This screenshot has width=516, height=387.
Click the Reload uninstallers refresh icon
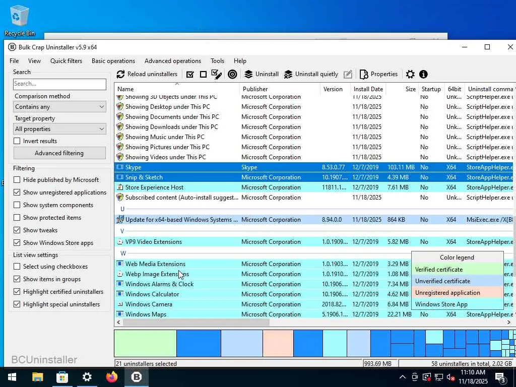(x=121, y=75)
